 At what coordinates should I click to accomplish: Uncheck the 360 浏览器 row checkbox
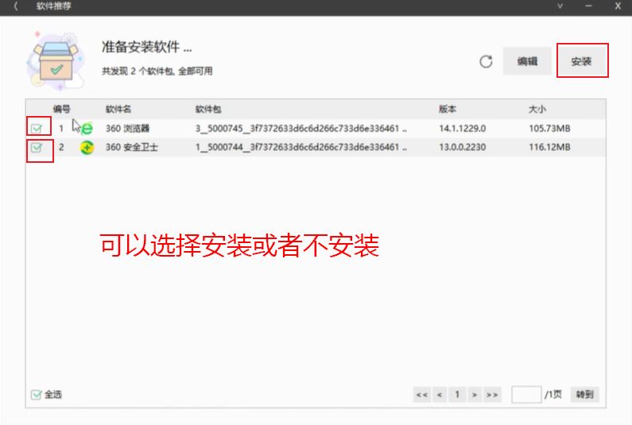point(37,128)
